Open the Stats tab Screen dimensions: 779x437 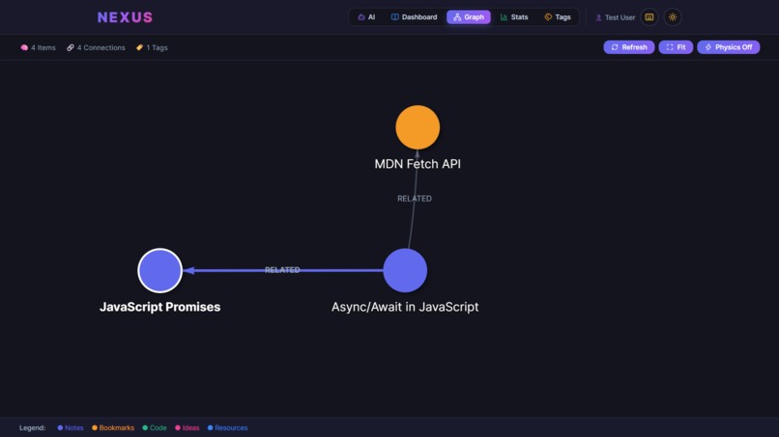514,16
